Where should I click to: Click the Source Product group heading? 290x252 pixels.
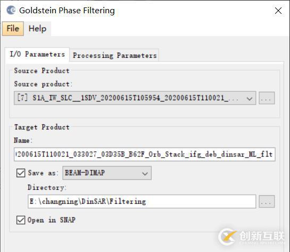[x=42, y=71]
